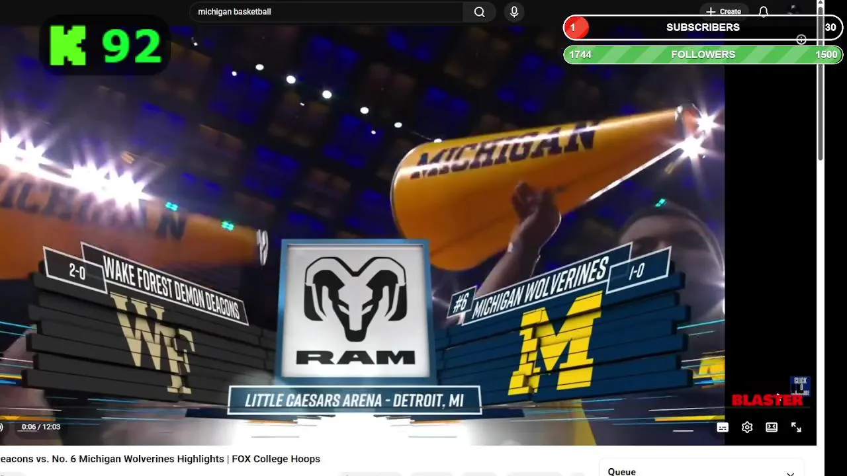Open the video player settings gear
This screenshot has width=847, height=476.
[x=747, y=427]
